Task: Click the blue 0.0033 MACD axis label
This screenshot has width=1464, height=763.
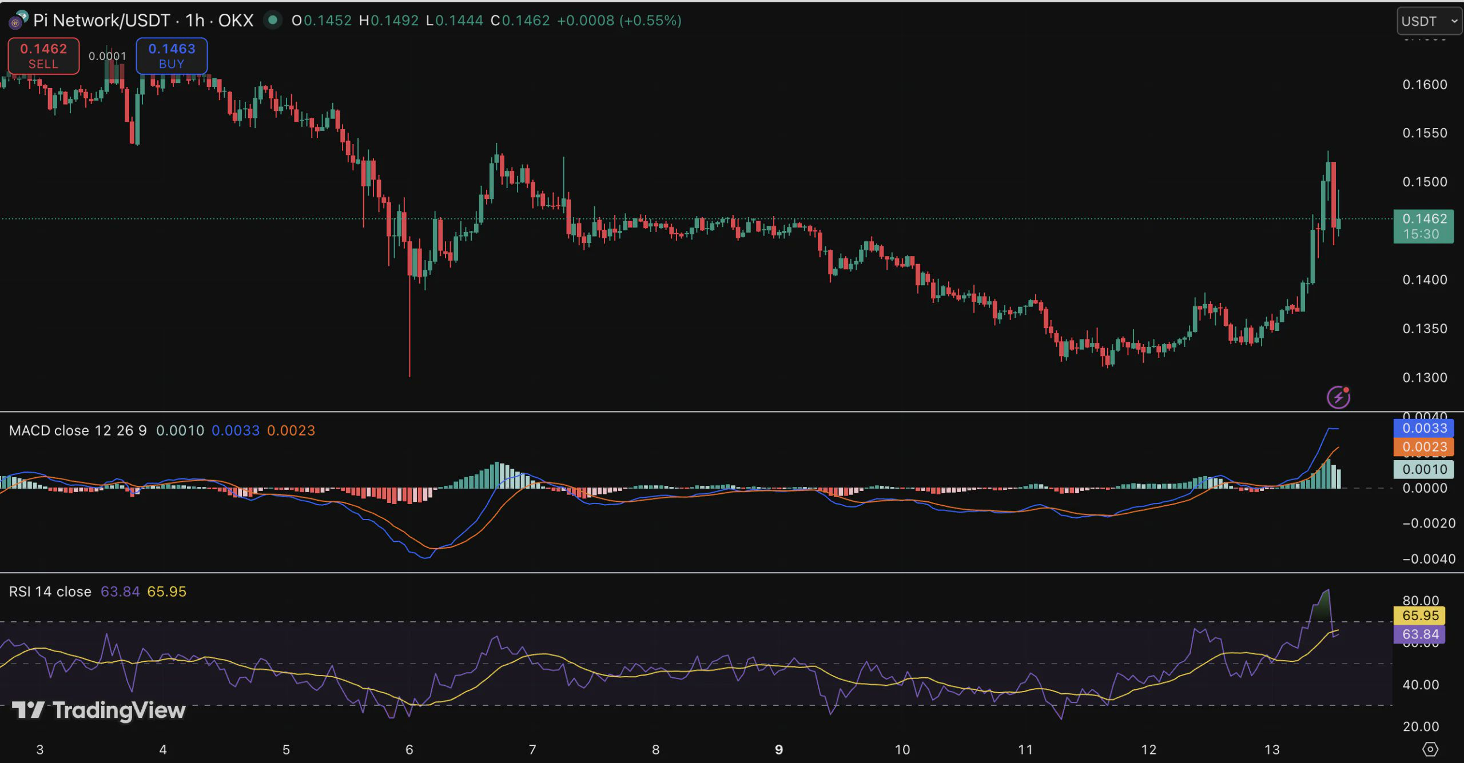Action: (x=1423, y=428)
